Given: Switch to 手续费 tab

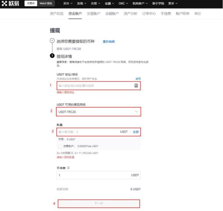Looking at the screenshot, I should click(x=166, y=13).
